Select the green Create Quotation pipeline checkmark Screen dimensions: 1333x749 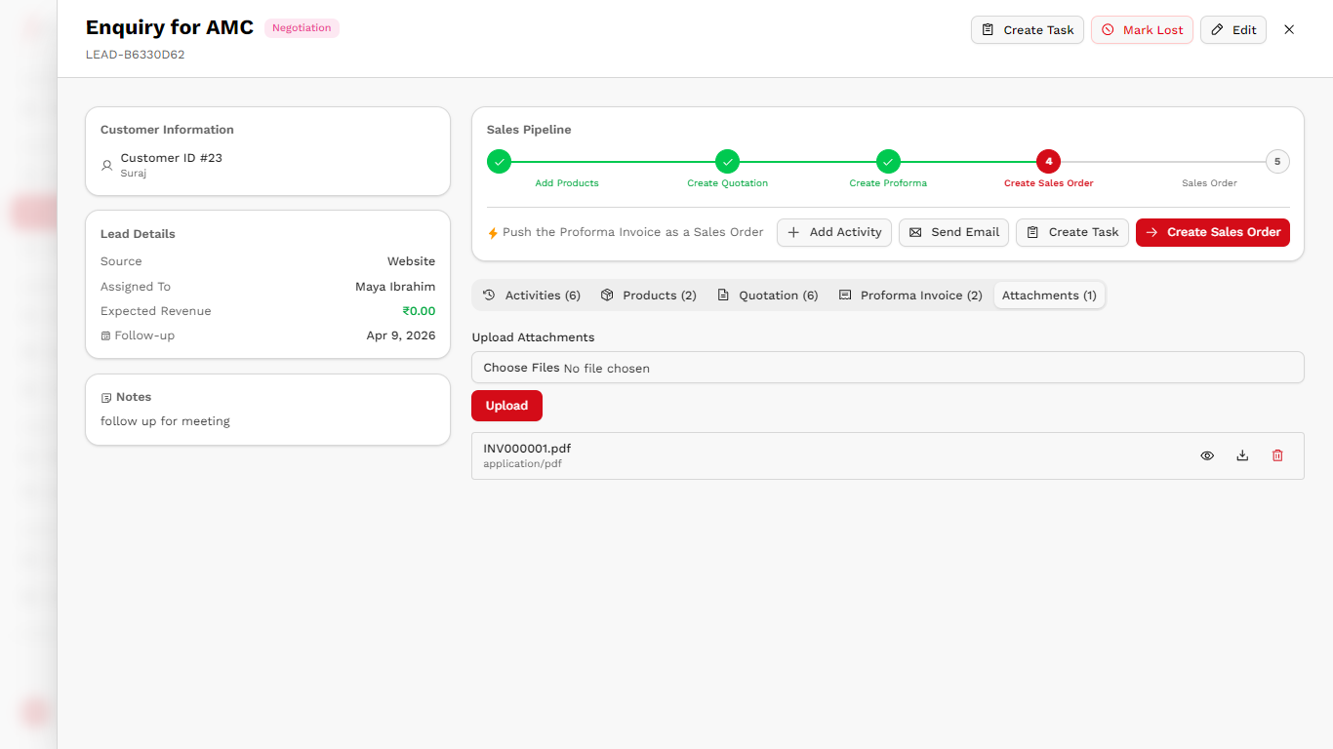point(727,161)
